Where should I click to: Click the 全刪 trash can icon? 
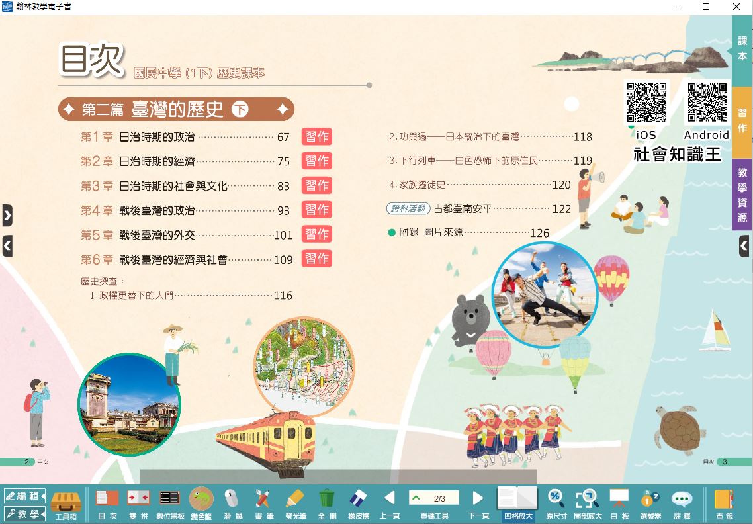coord(326,503)
